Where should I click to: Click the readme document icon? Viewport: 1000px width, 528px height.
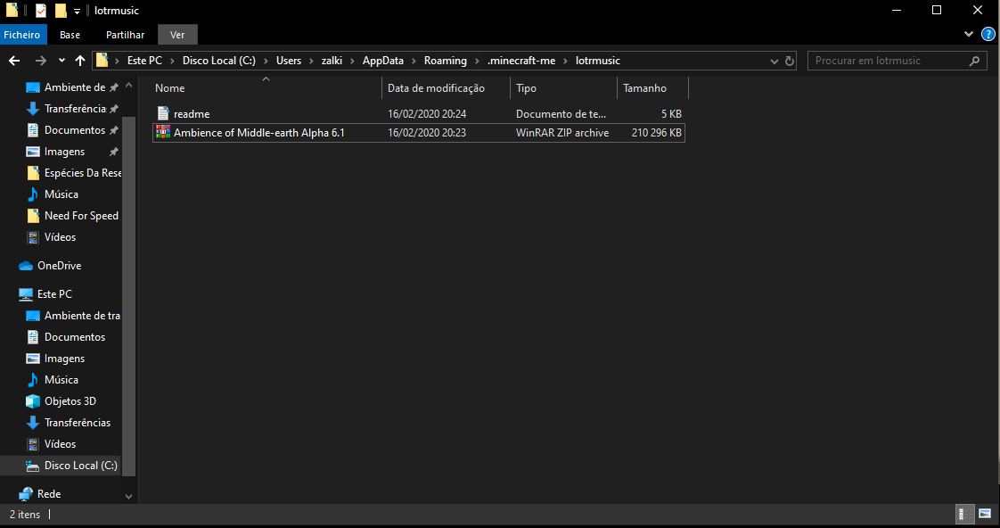click(x=162, y=113)
